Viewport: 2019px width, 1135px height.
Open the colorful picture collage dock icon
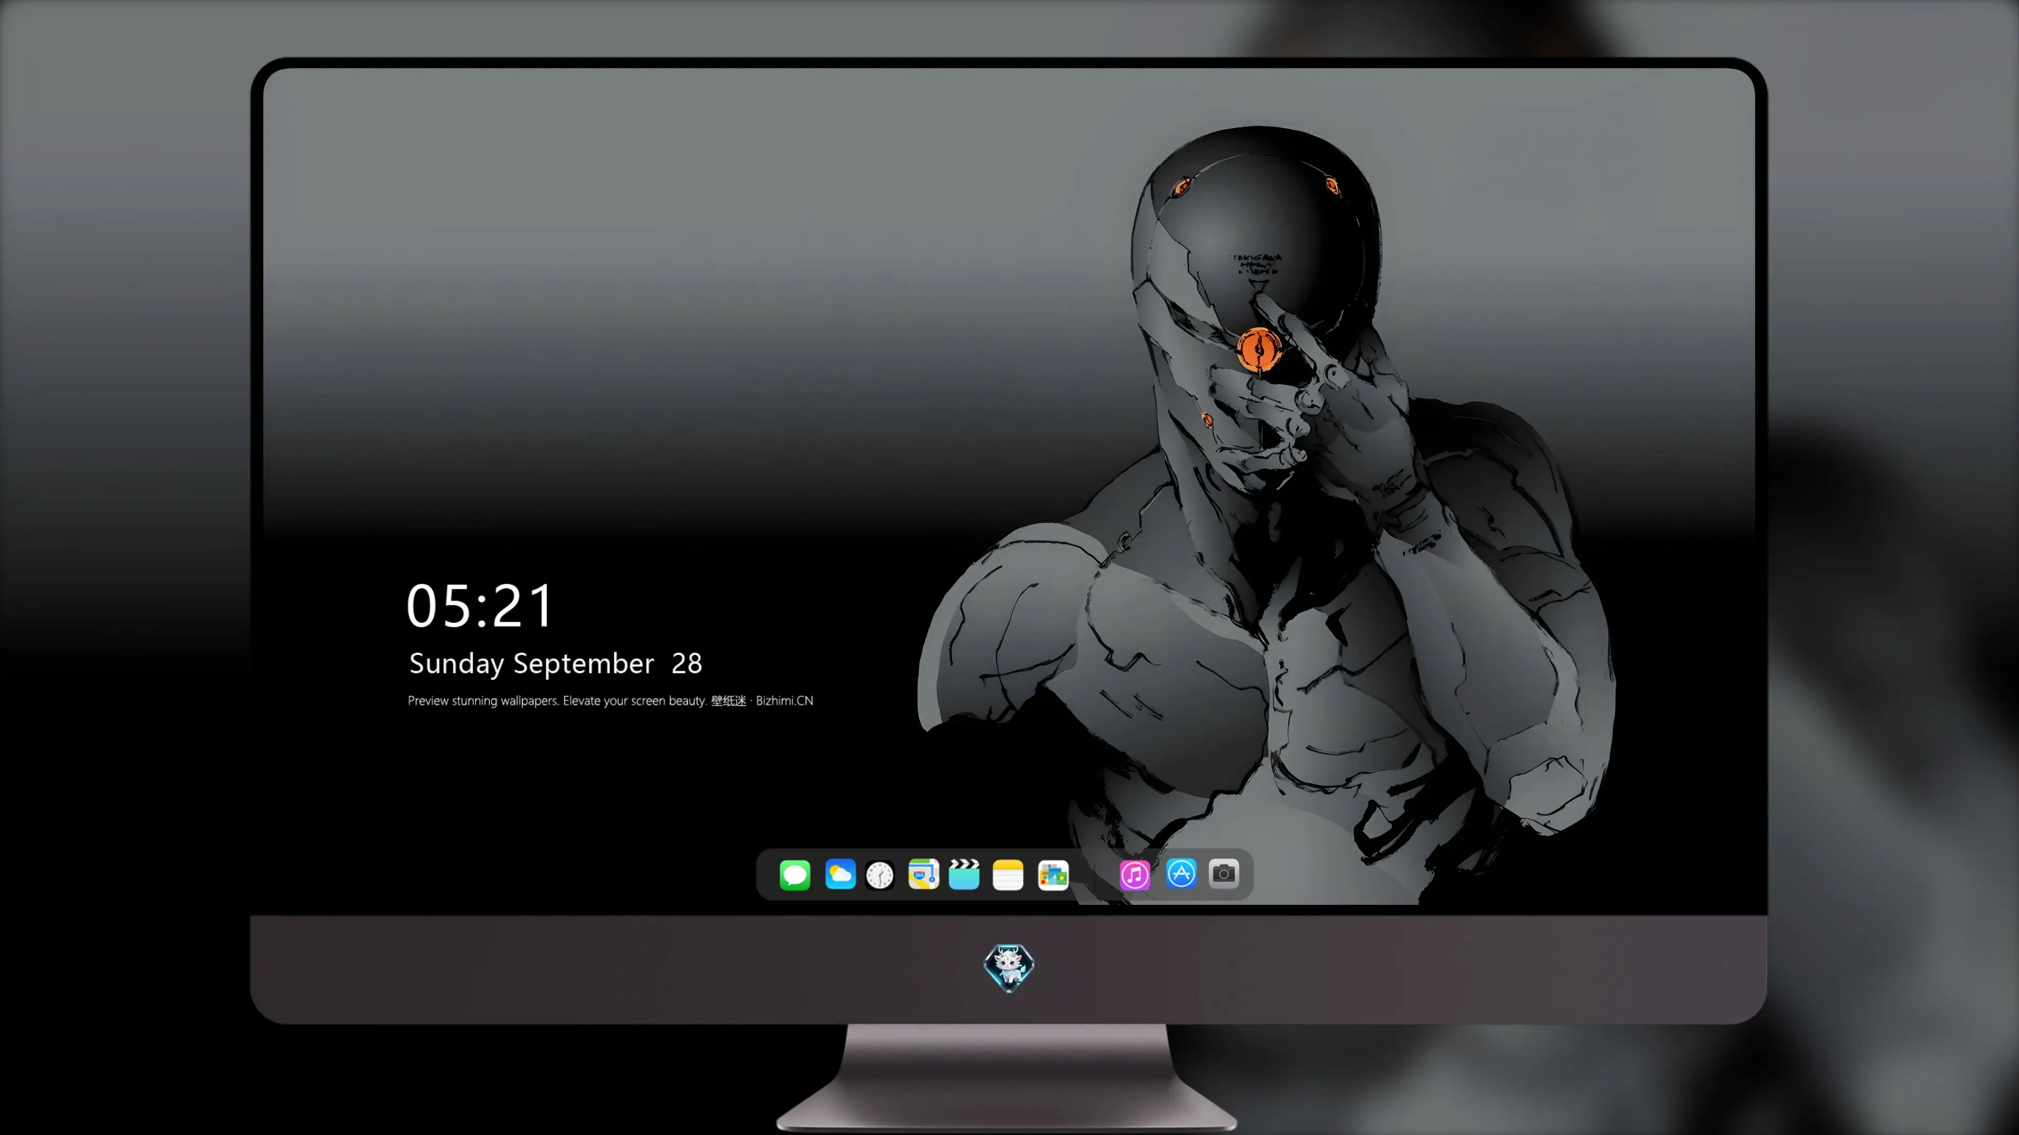pyautogui.click(x=1053, y=874)
